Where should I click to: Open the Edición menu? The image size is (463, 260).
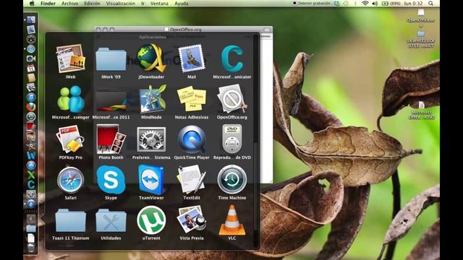pyautogui.click(x=92, y=3)
